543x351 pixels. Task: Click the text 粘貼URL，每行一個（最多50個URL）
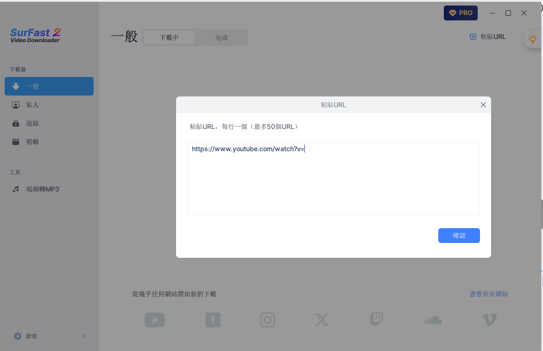(245, 127)
